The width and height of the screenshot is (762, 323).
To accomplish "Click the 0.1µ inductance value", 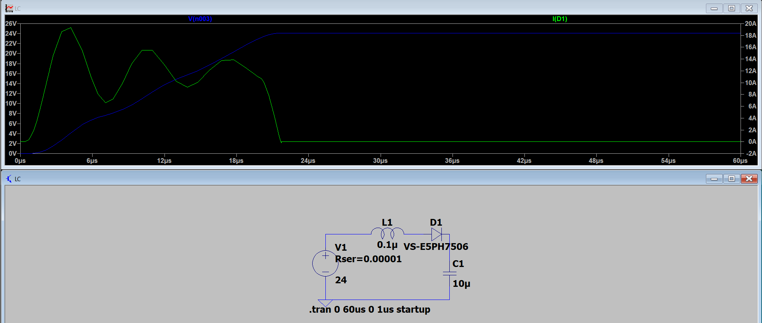I will tap(387, 245).
